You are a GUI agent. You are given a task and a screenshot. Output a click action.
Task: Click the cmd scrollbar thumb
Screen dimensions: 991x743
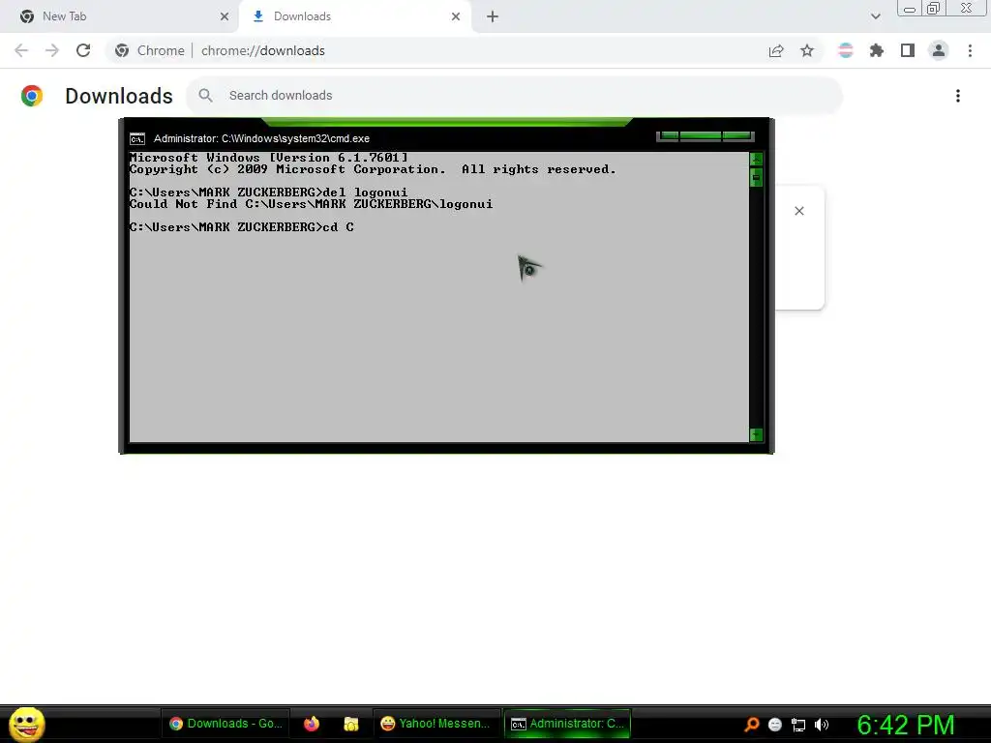click(756, 178)
